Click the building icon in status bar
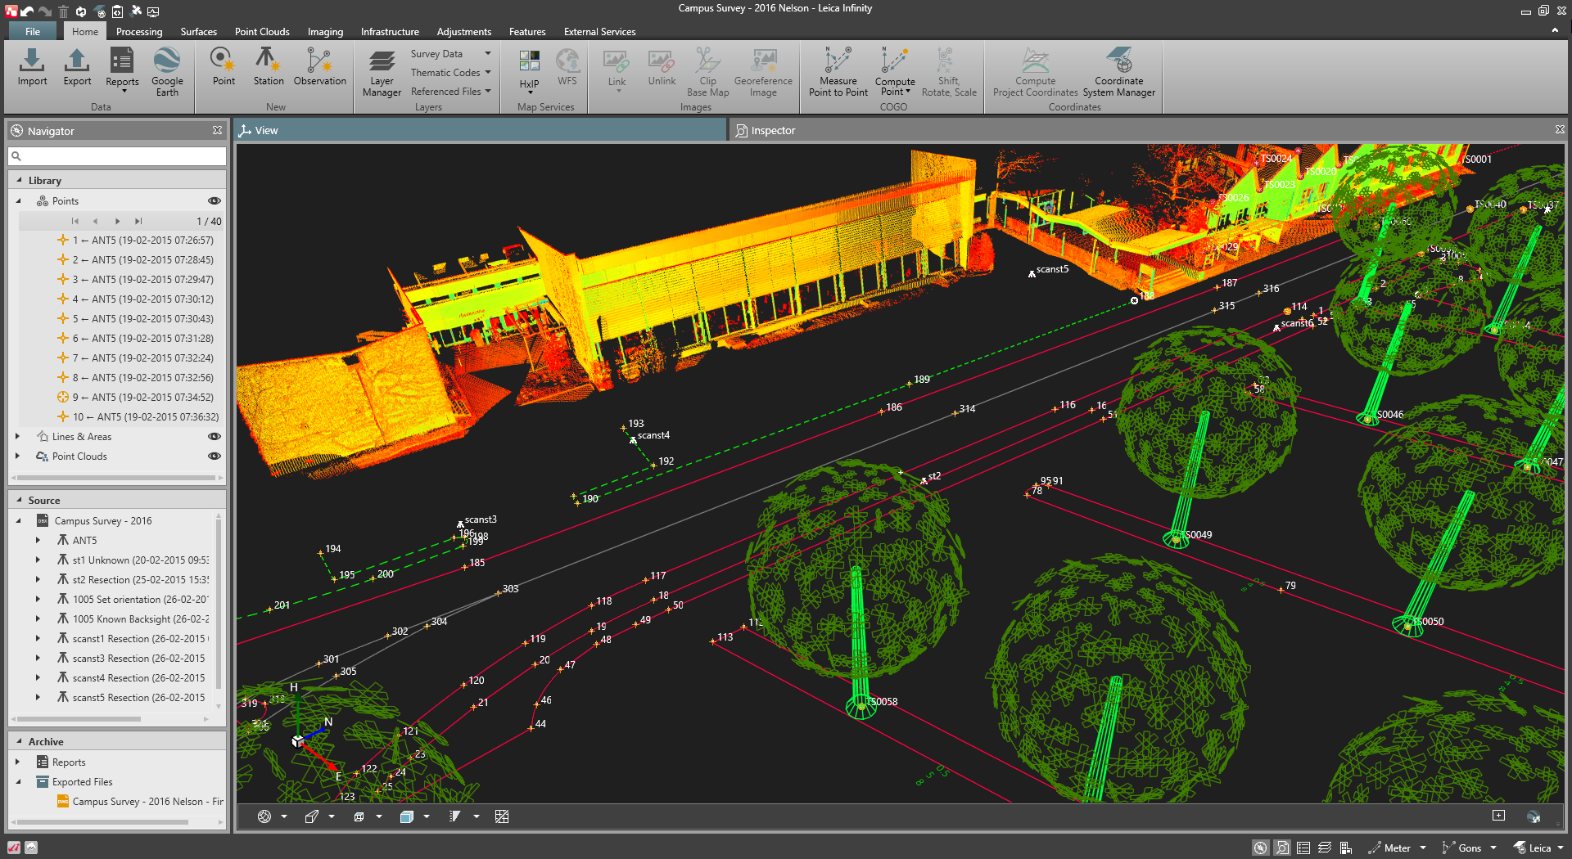Viewport: 1572px width, 859px height. (1345, 848)
